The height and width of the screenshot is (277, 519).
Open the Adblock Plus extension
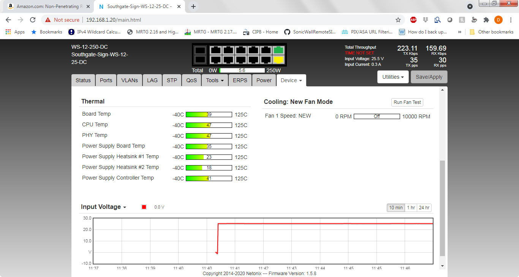click(413, 20)
